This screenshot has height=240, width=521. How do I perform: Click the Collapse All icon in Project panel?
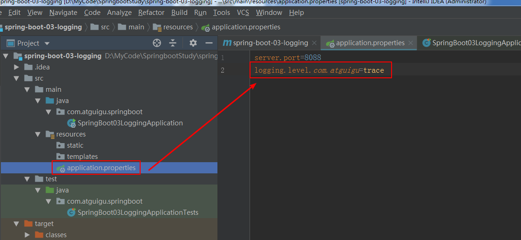(x=173, y=43)
